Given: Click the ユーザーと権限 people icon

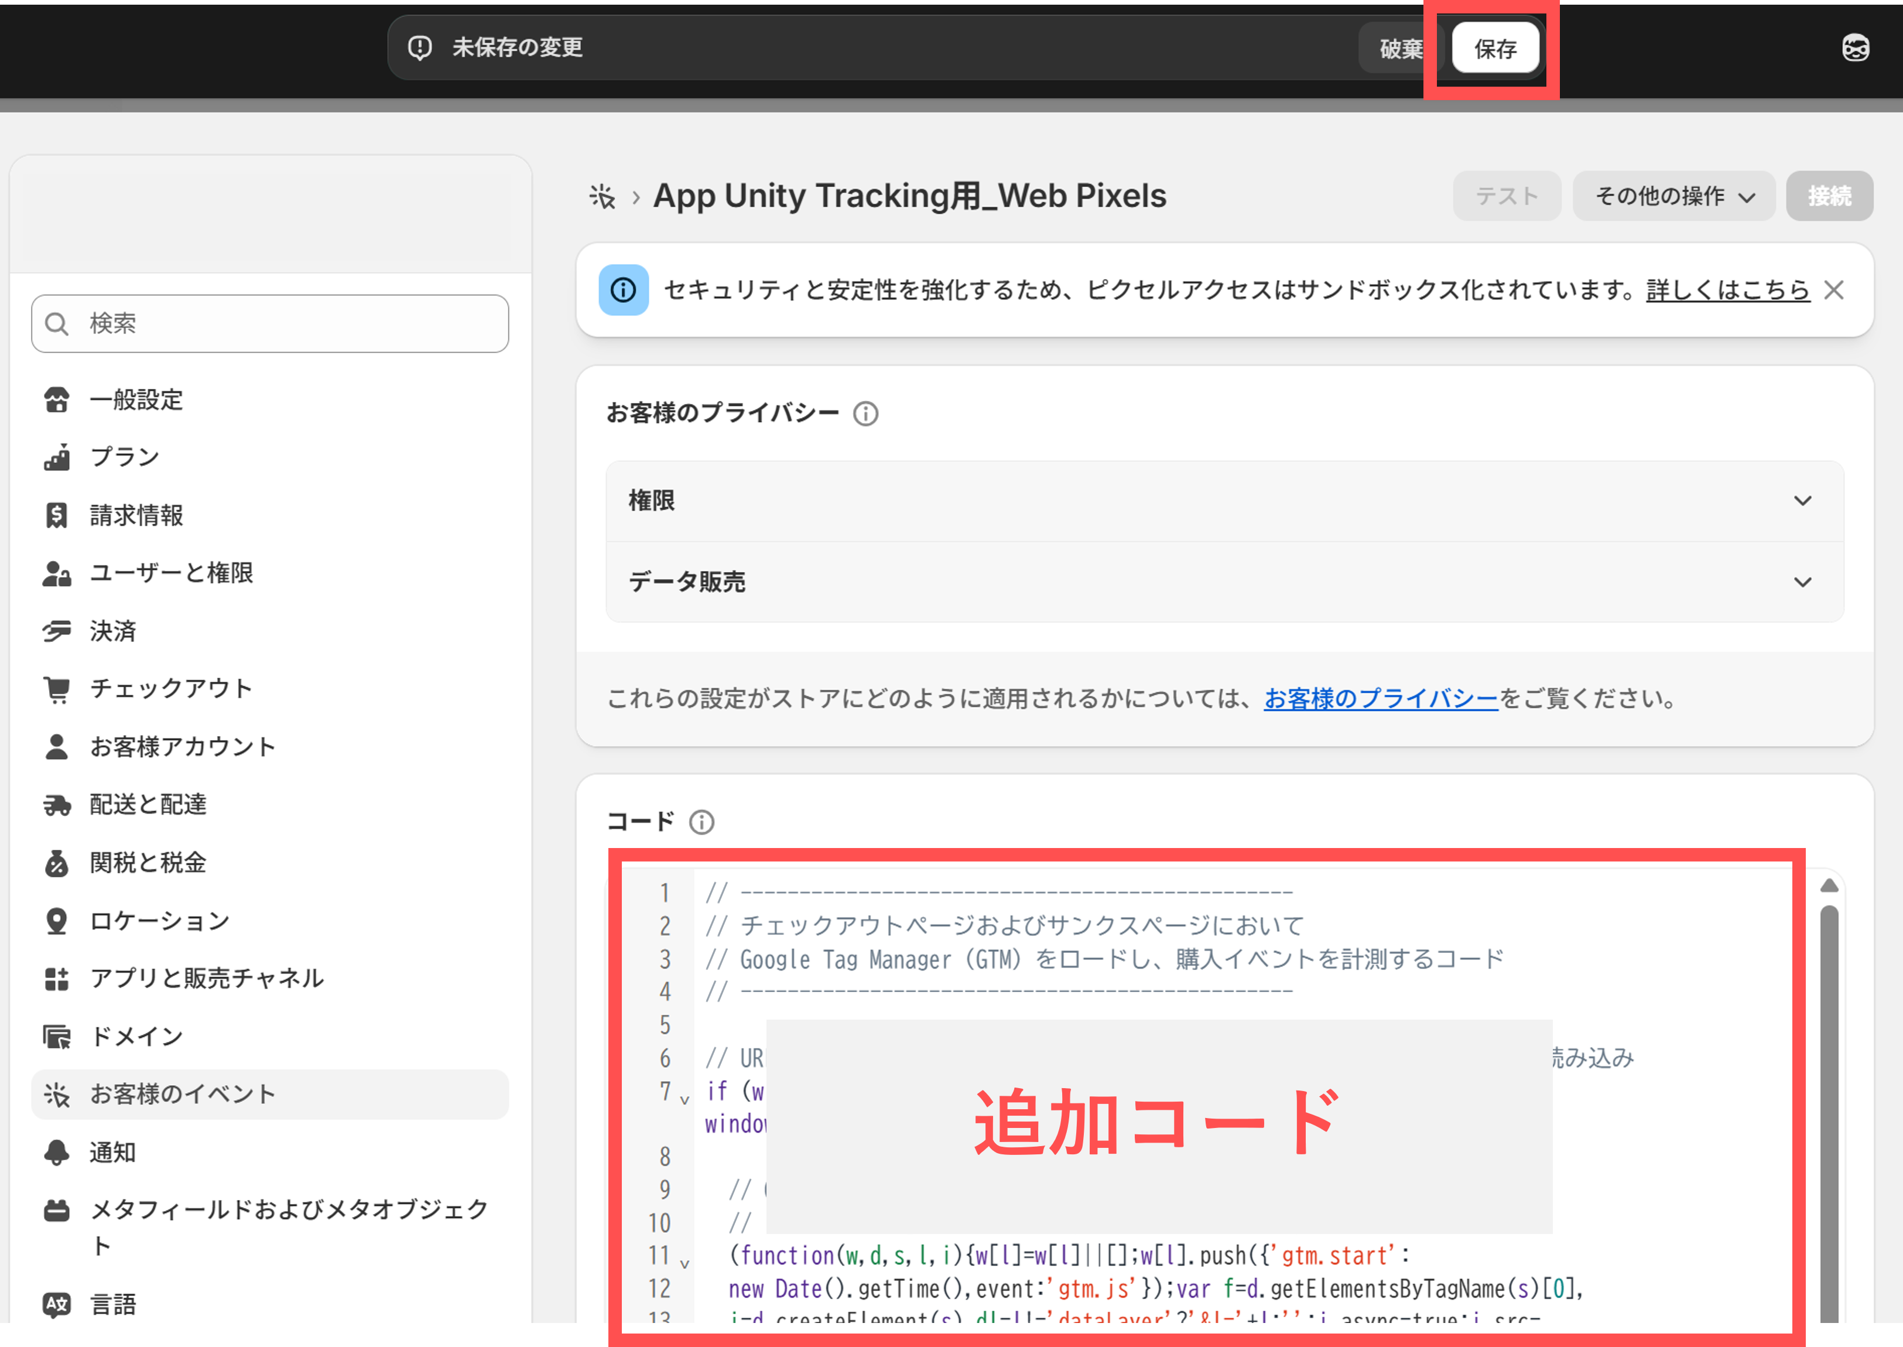Looking at the screenshot, I should 56,573.
